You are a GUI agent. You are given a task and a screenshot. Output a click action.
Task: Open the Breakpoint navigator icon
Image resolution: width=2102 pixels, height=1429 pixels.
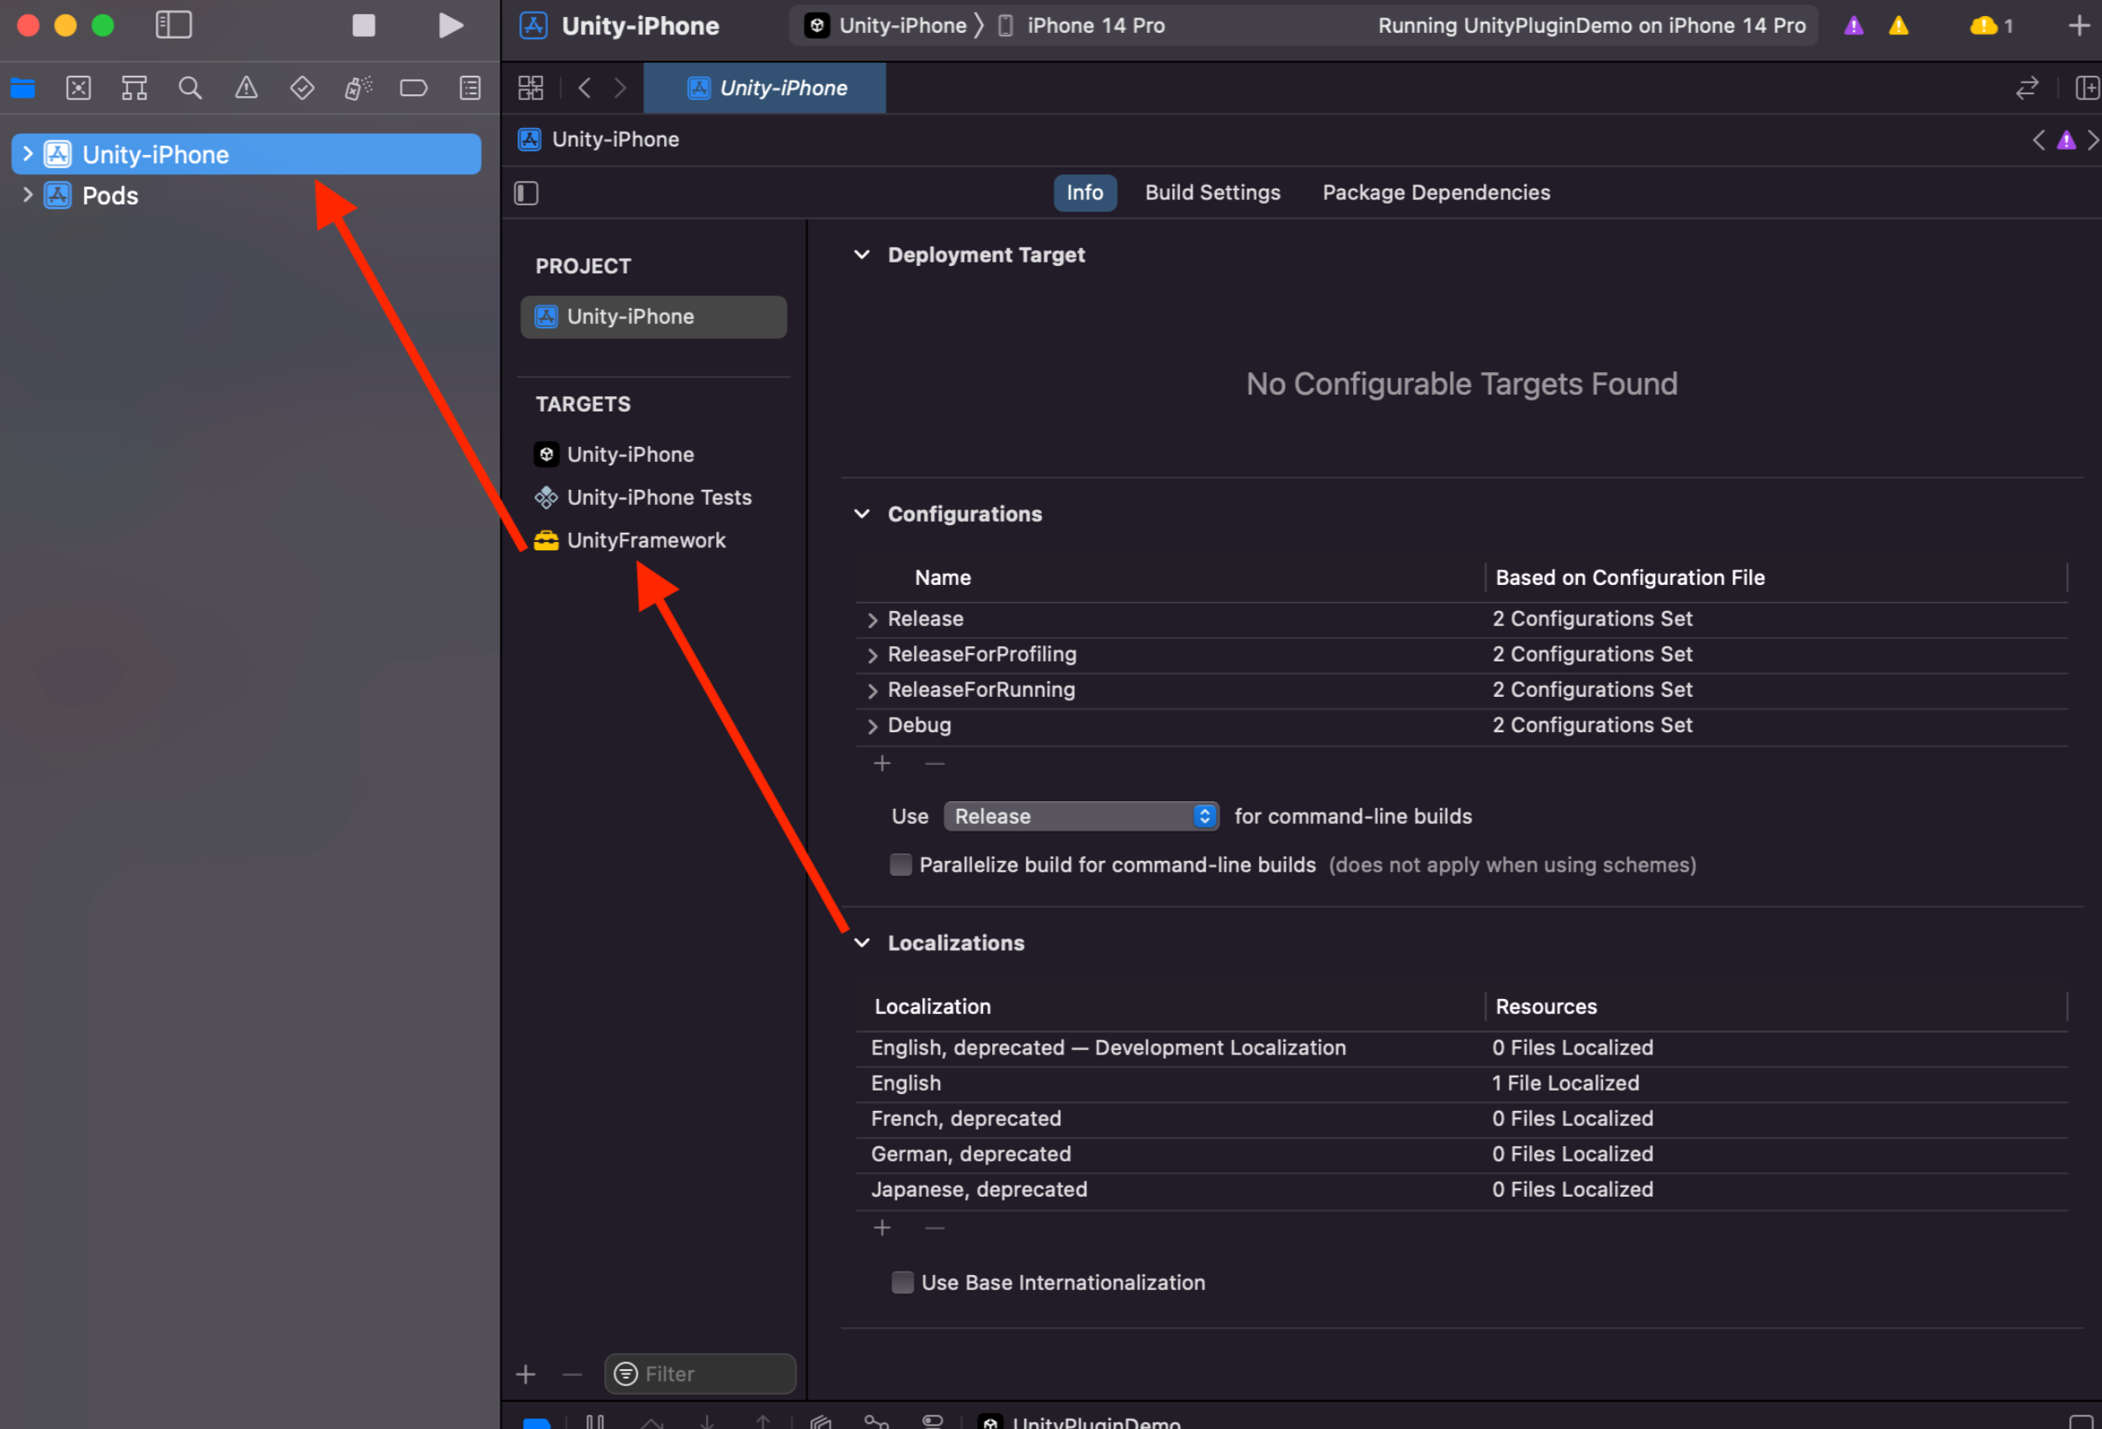(413, 88)
